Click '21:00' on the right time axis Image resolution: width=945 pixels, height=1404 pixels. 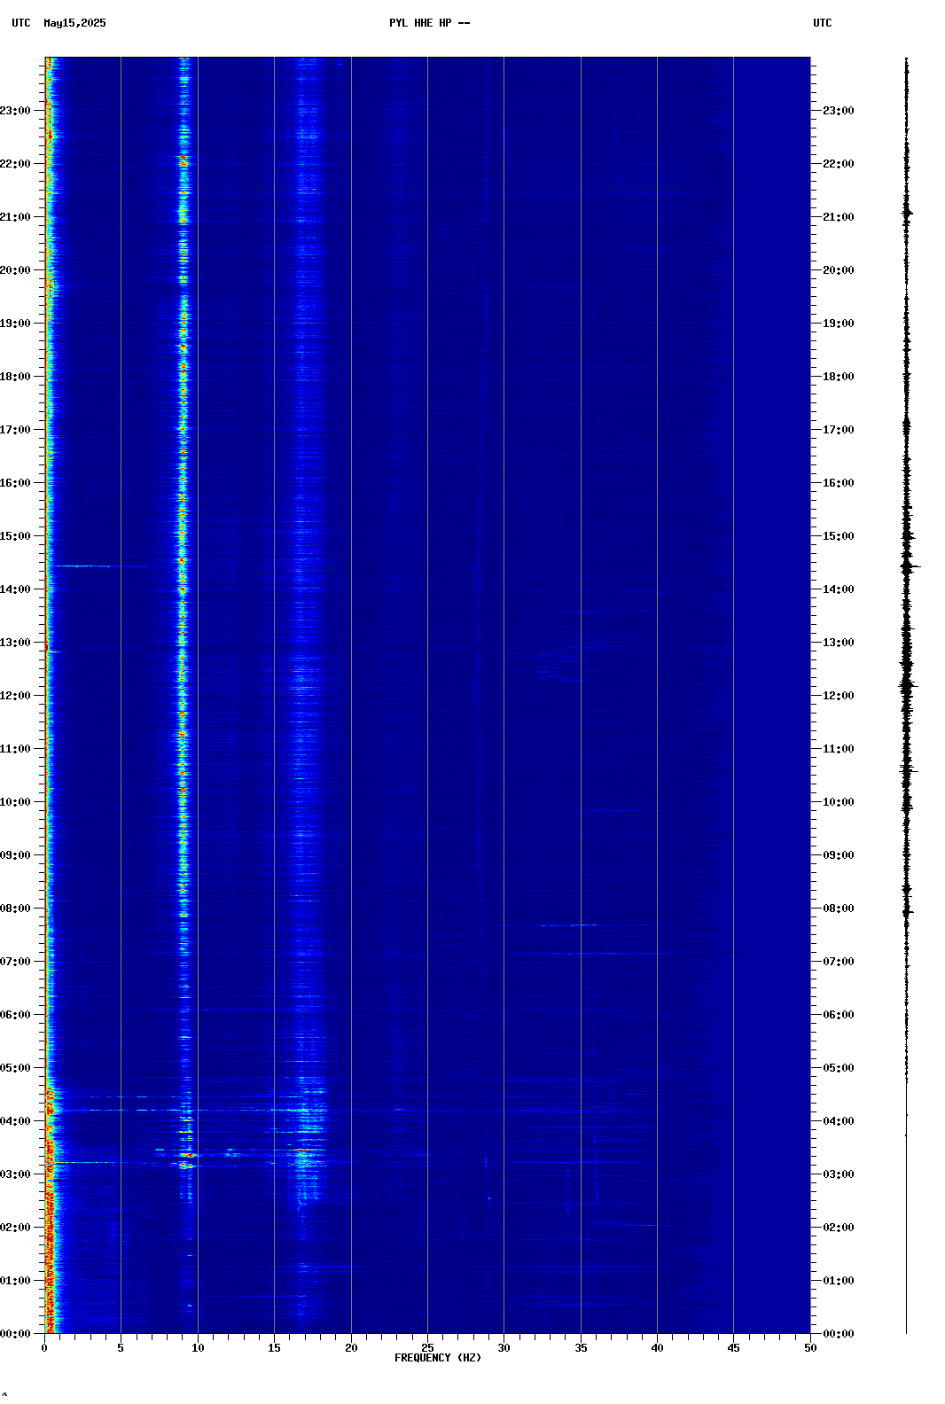tap(839, 217)
